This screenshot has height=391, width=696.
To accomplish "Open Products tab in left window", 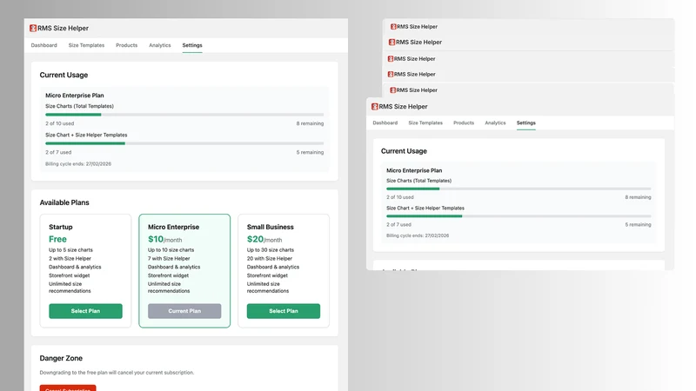I will point(126,45).
